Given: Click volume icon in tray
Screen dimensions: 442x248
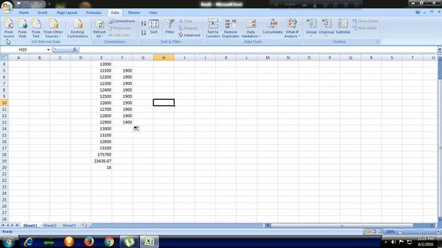Looking at the screenshot, I should click(394, 242).
